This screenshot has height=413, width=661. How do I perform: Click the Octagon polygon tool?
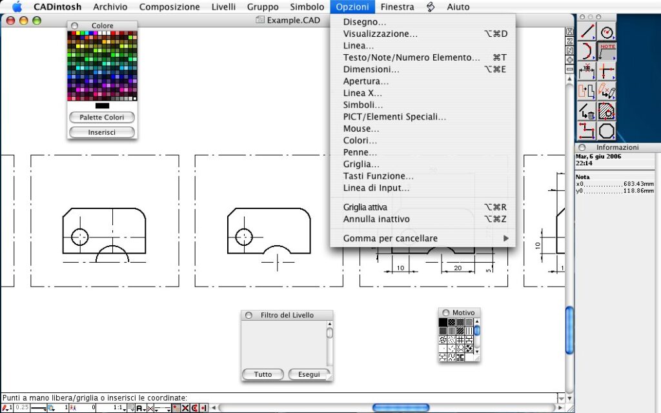[607, 131]
